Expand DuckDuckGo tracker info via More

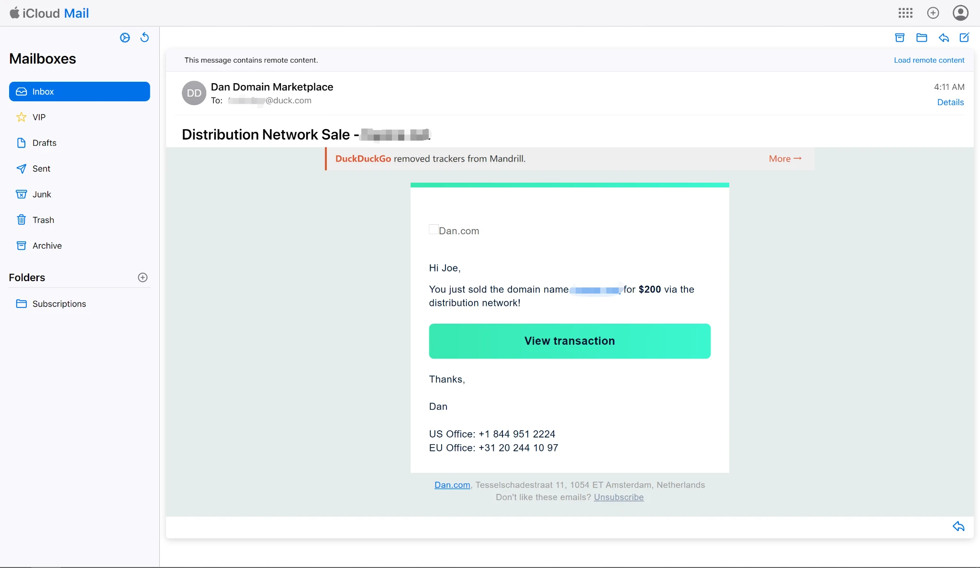pyautogui.click(x=785, y=159)
